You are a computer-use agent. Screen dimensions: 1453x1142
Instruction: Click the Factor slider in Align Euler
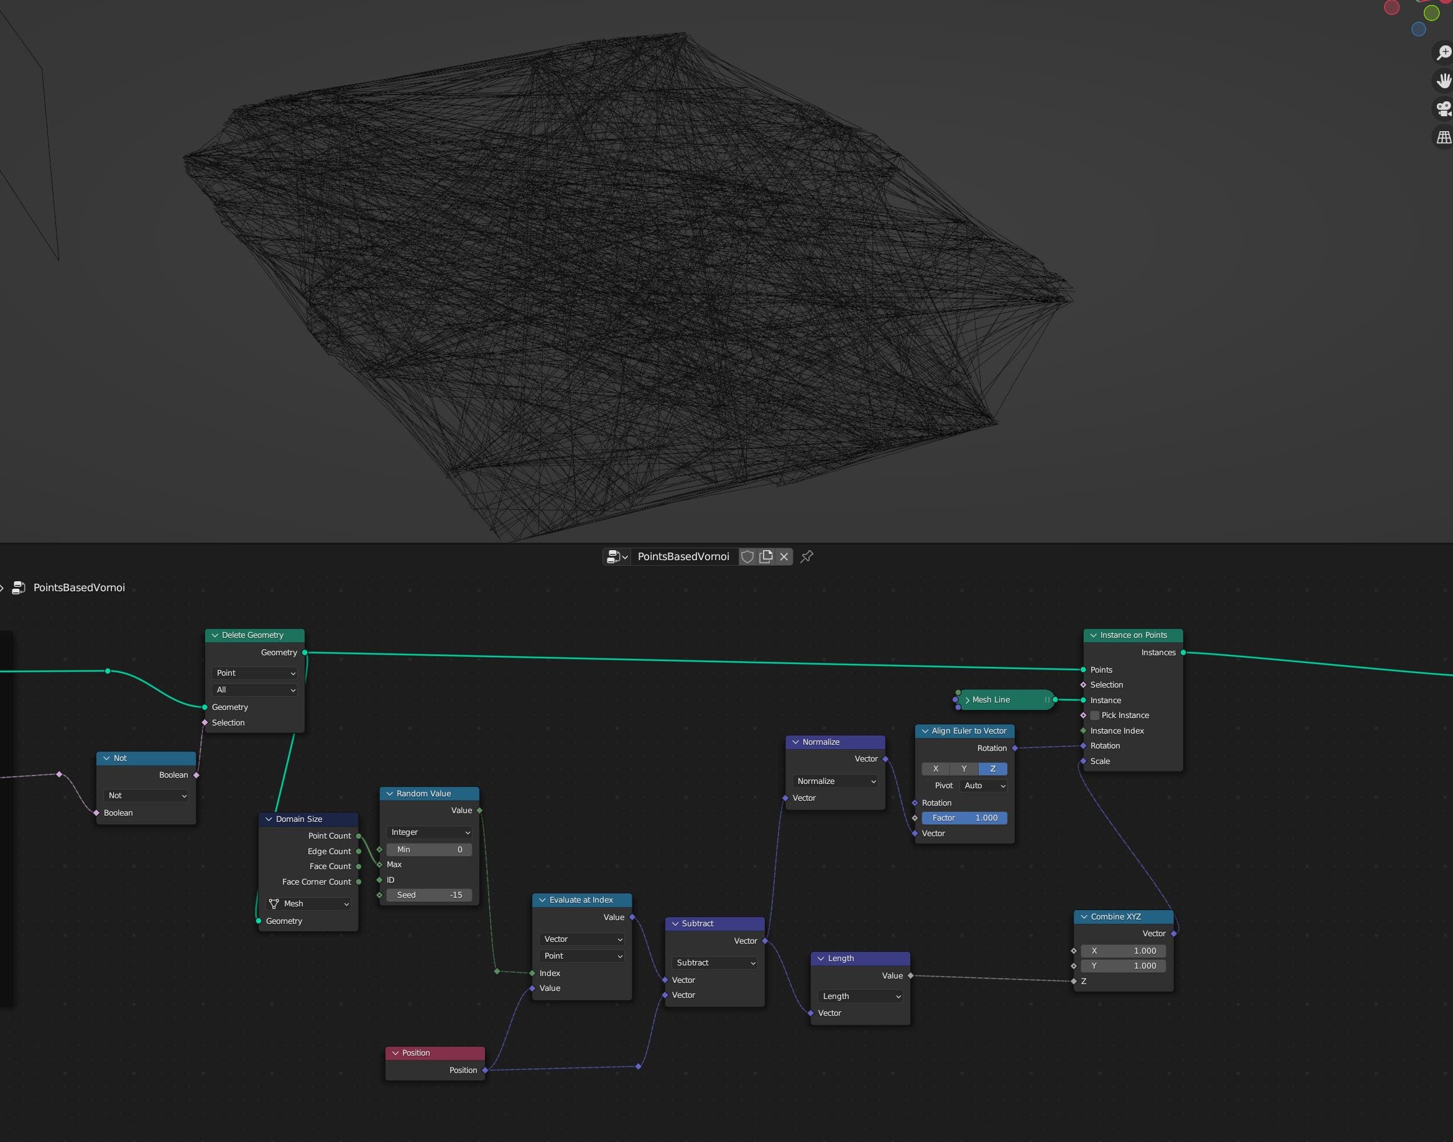964,817
